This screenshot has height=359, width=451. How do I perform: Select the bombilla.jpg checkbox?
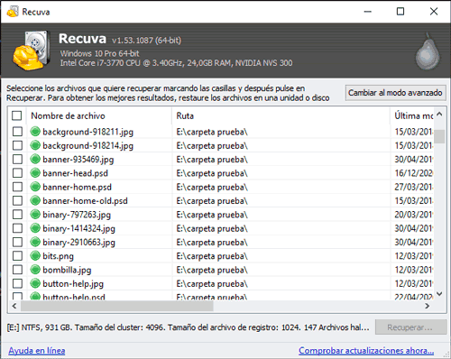[17, 270]
